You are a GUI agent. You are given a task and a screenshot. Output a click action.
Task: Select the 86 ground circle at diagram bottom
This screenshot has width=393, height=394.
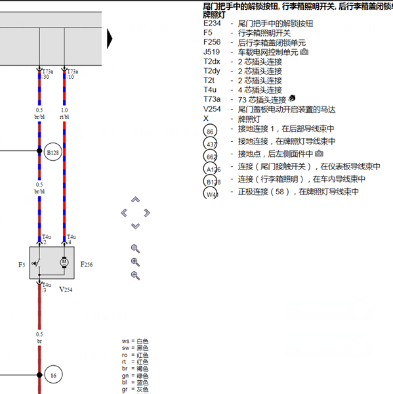click(x=53, y=374)
